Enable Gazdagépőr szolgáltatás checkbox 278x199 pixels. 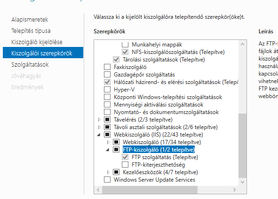107,75
